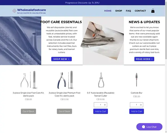Decrease Toenail Cutter quantity with minus icon
The height and width of the screenshot is (133, 167).
coord(96,105)
